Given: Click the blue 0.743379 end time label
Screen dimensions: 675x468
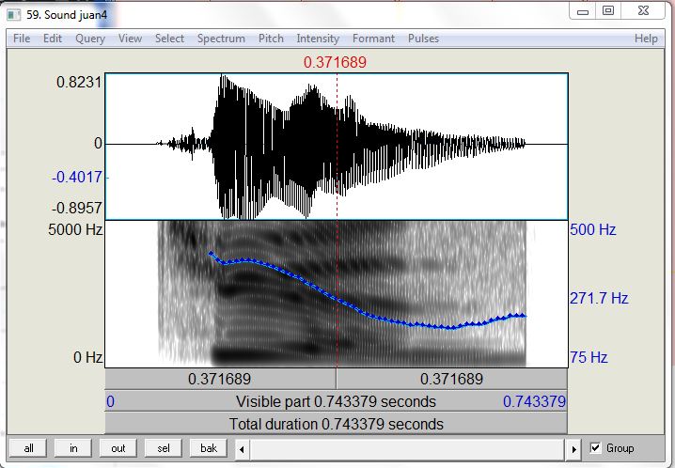Looking at the screenshot, I should click(534, 401).
